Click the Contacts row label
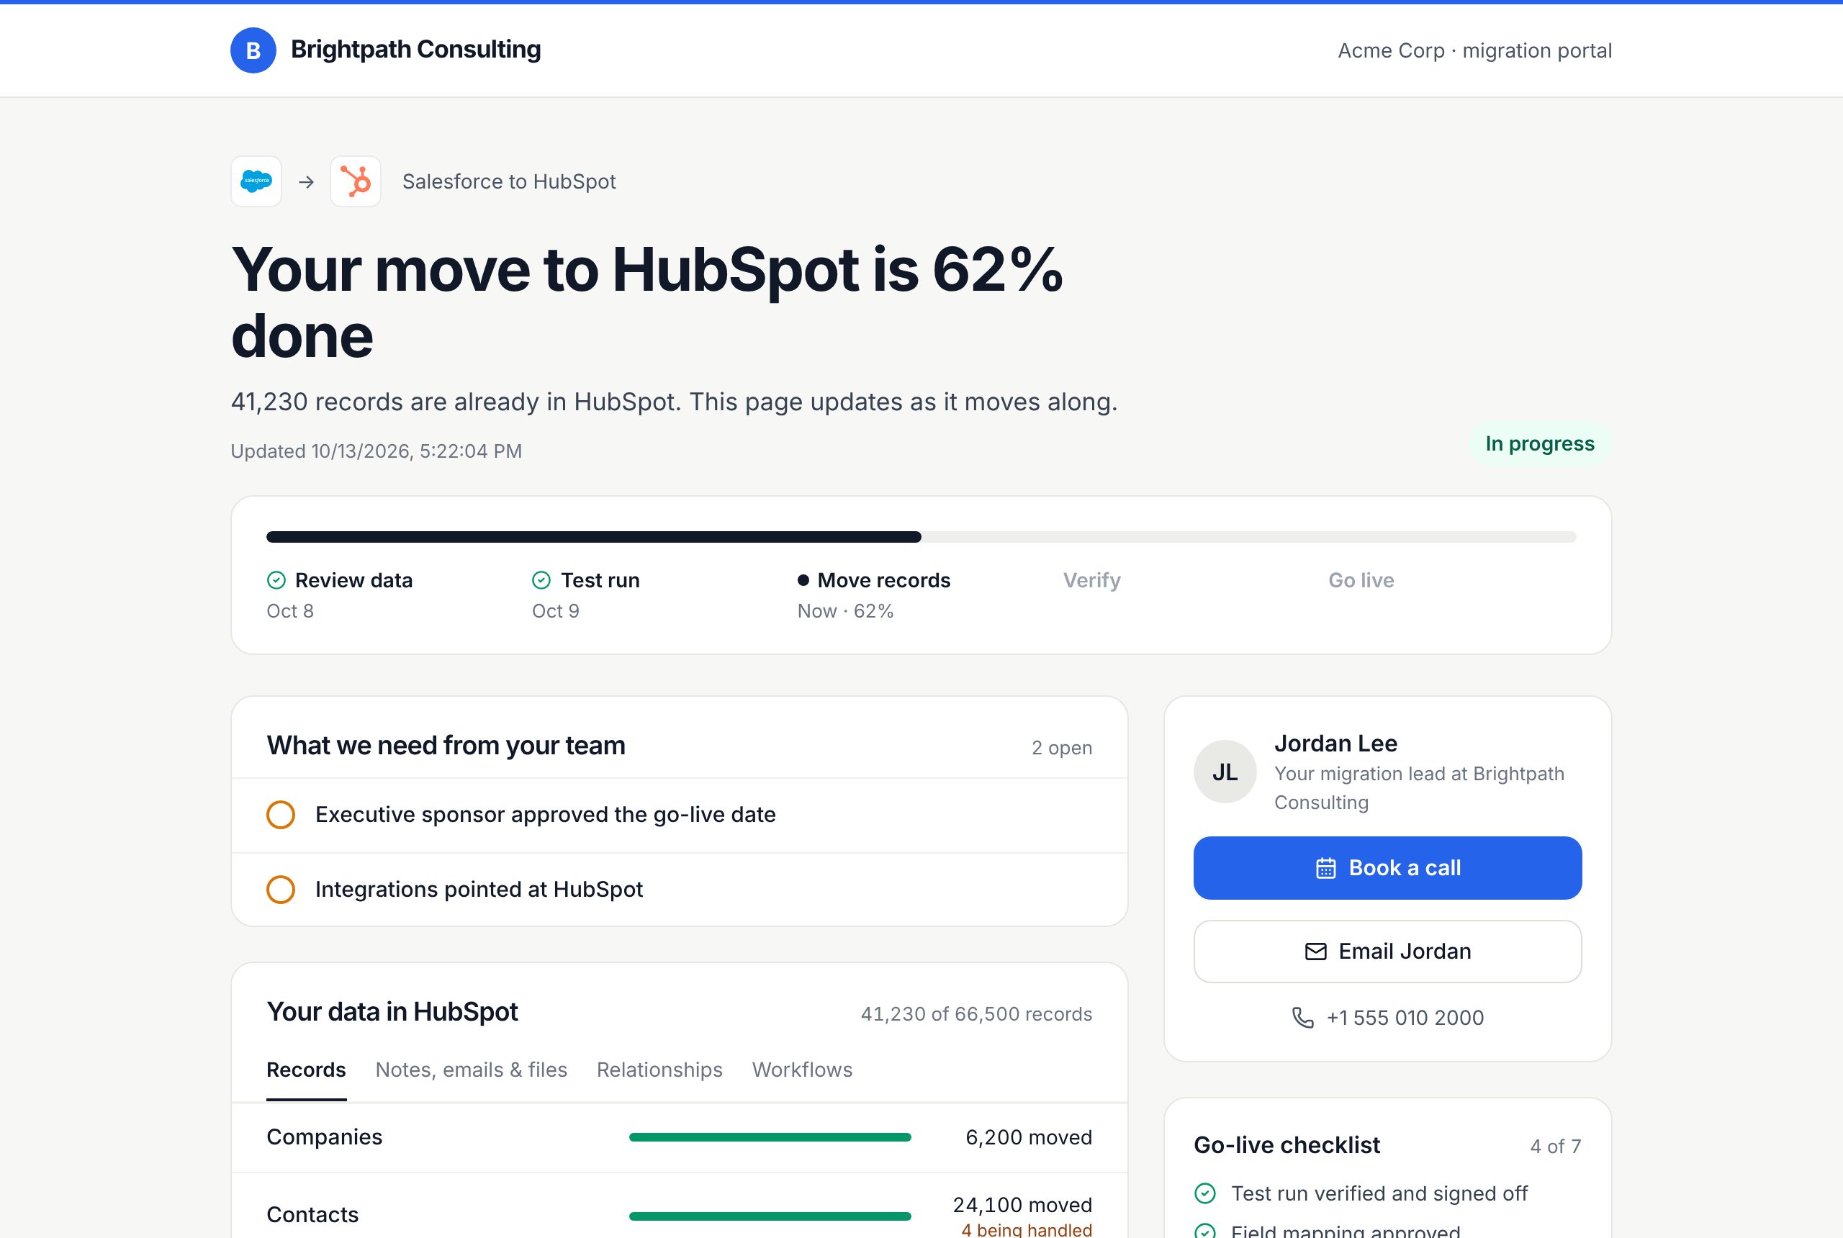The width and height of the screenshot is (1843, 1238). pyautogui.click(x=312, y=1214)
